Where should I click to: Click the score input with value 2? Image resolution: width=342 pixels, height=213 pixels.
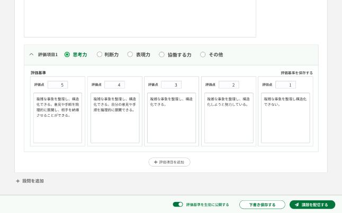pyautogui.click(x=229, y=85)
